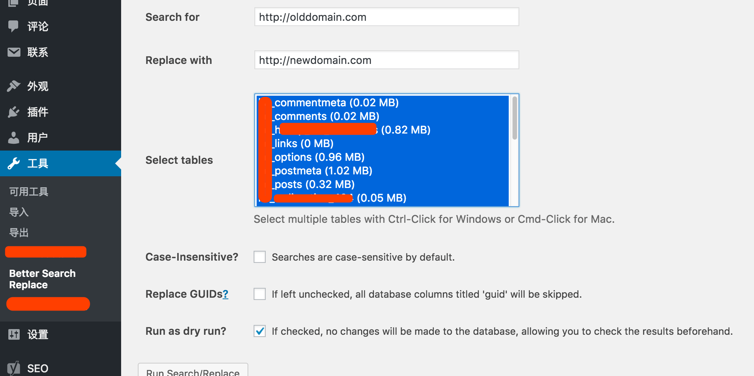
Task: Click the table list scrollbar thumb
Action: tap(514, 118)
